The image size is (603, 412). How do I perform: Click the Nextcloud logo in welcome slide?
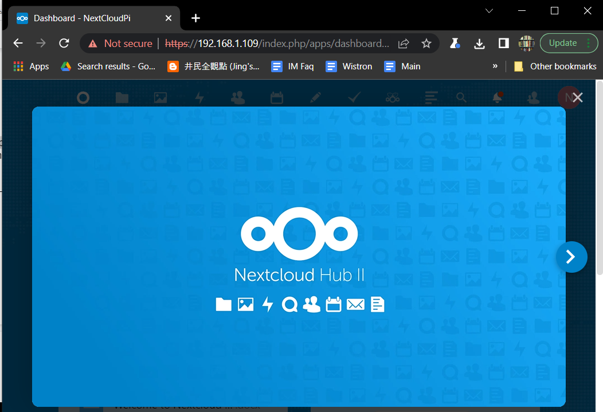tap(299, 233)
